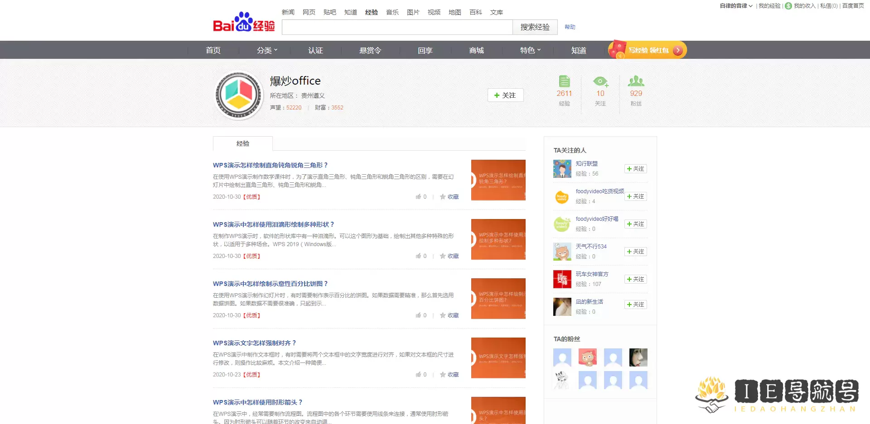Screen dimensions: 870x424
Task: Open the 百科 menu item
Action: point(475,12)
